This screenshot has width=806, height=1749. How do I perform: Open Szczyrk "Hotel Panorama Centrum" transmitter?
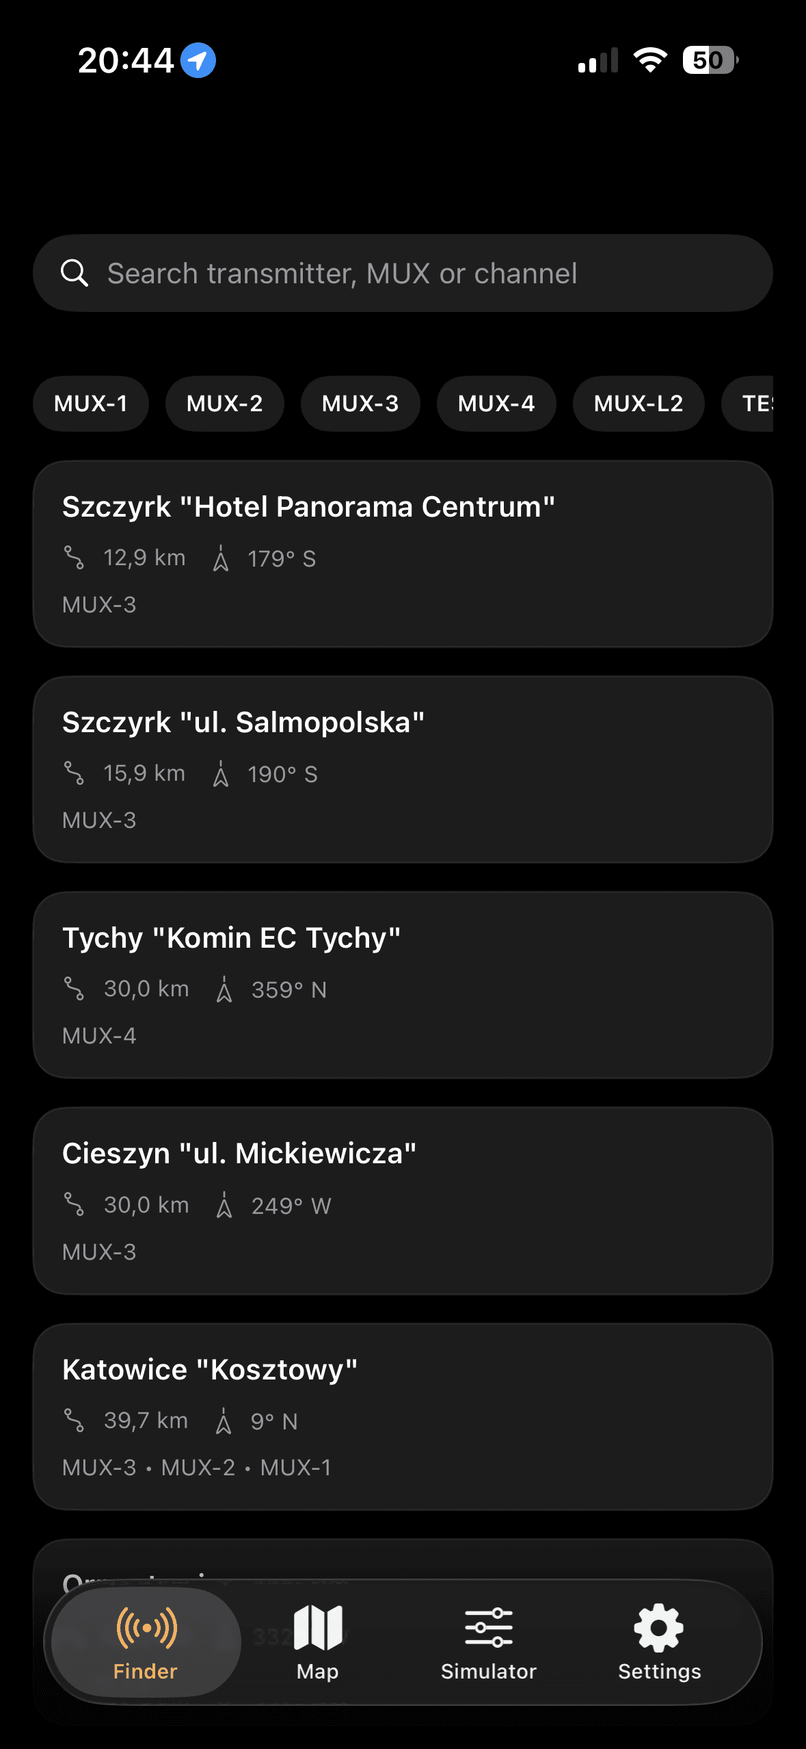point(403,553)
